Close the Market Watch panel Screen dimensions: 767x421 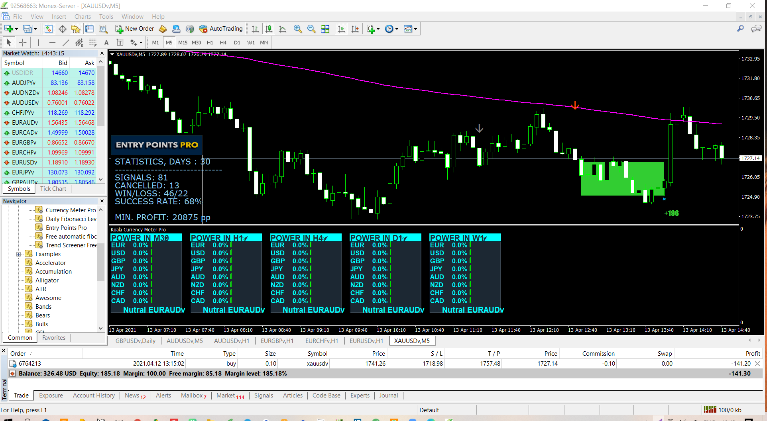pyautogui.click(x=102, y=53)
